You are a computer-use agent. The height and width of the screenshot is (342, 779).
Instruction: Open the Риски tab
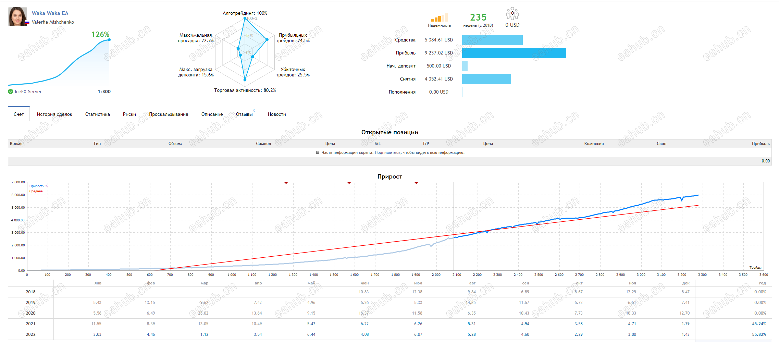129,114
